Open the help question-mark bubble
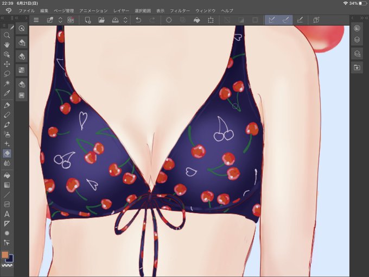Viewport: 369px width, 277px height. click(x=316, y=20)
